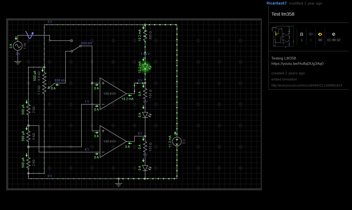This screenshot has width=352, height=210.
Task: Click the clock icon above 01:09:32
Action: pos(334,34)
